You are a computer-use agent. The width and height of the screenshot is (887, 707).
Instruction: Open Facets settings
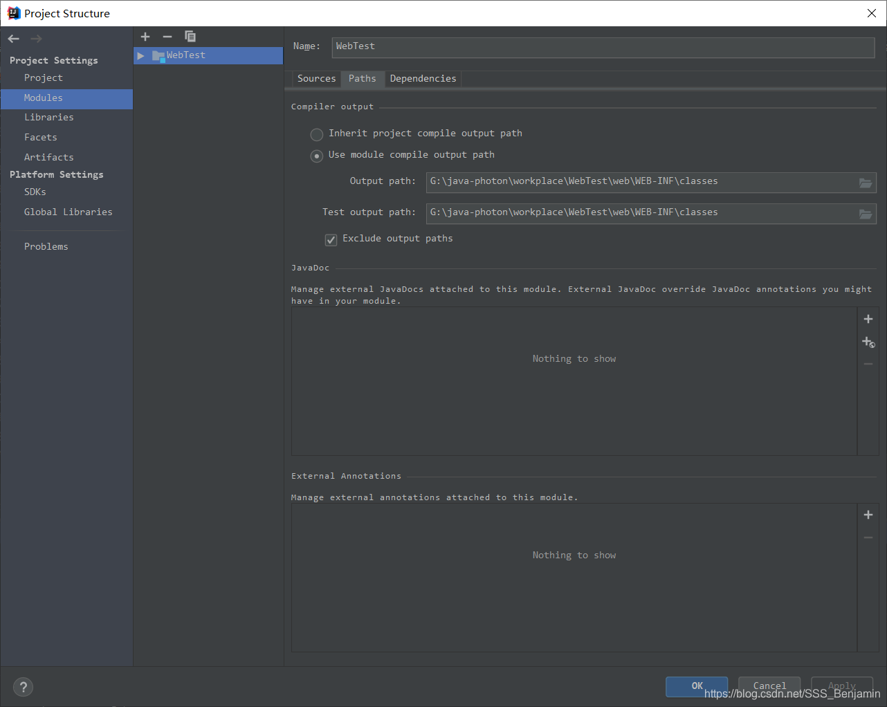[x=41, y=138]
